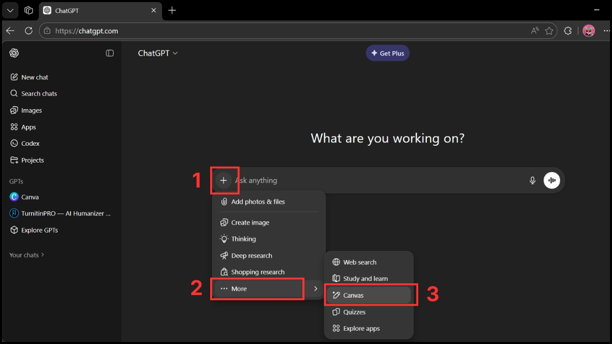612x344 pixels.
Task: Click the Get Plus button
Action: pyautogui.click(x=388, y=52)
